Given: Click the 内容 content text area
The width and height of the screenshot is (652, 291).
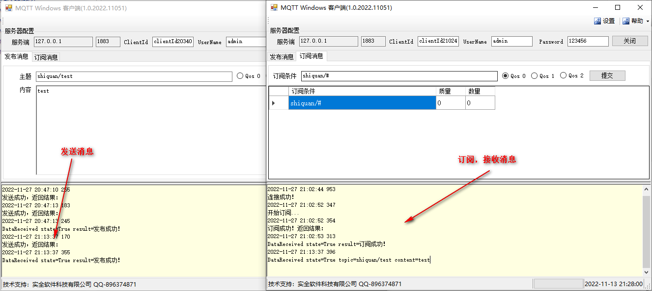Looking at the screenshot, I should pos(151,130).
